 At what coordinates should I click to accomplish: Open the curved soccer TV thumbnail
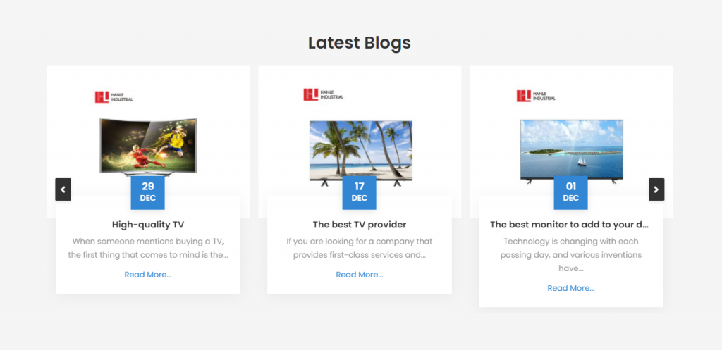148,146
